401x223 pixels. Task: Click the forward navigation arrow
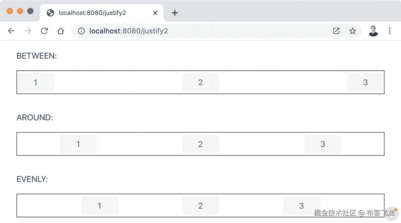coord(28,31)
